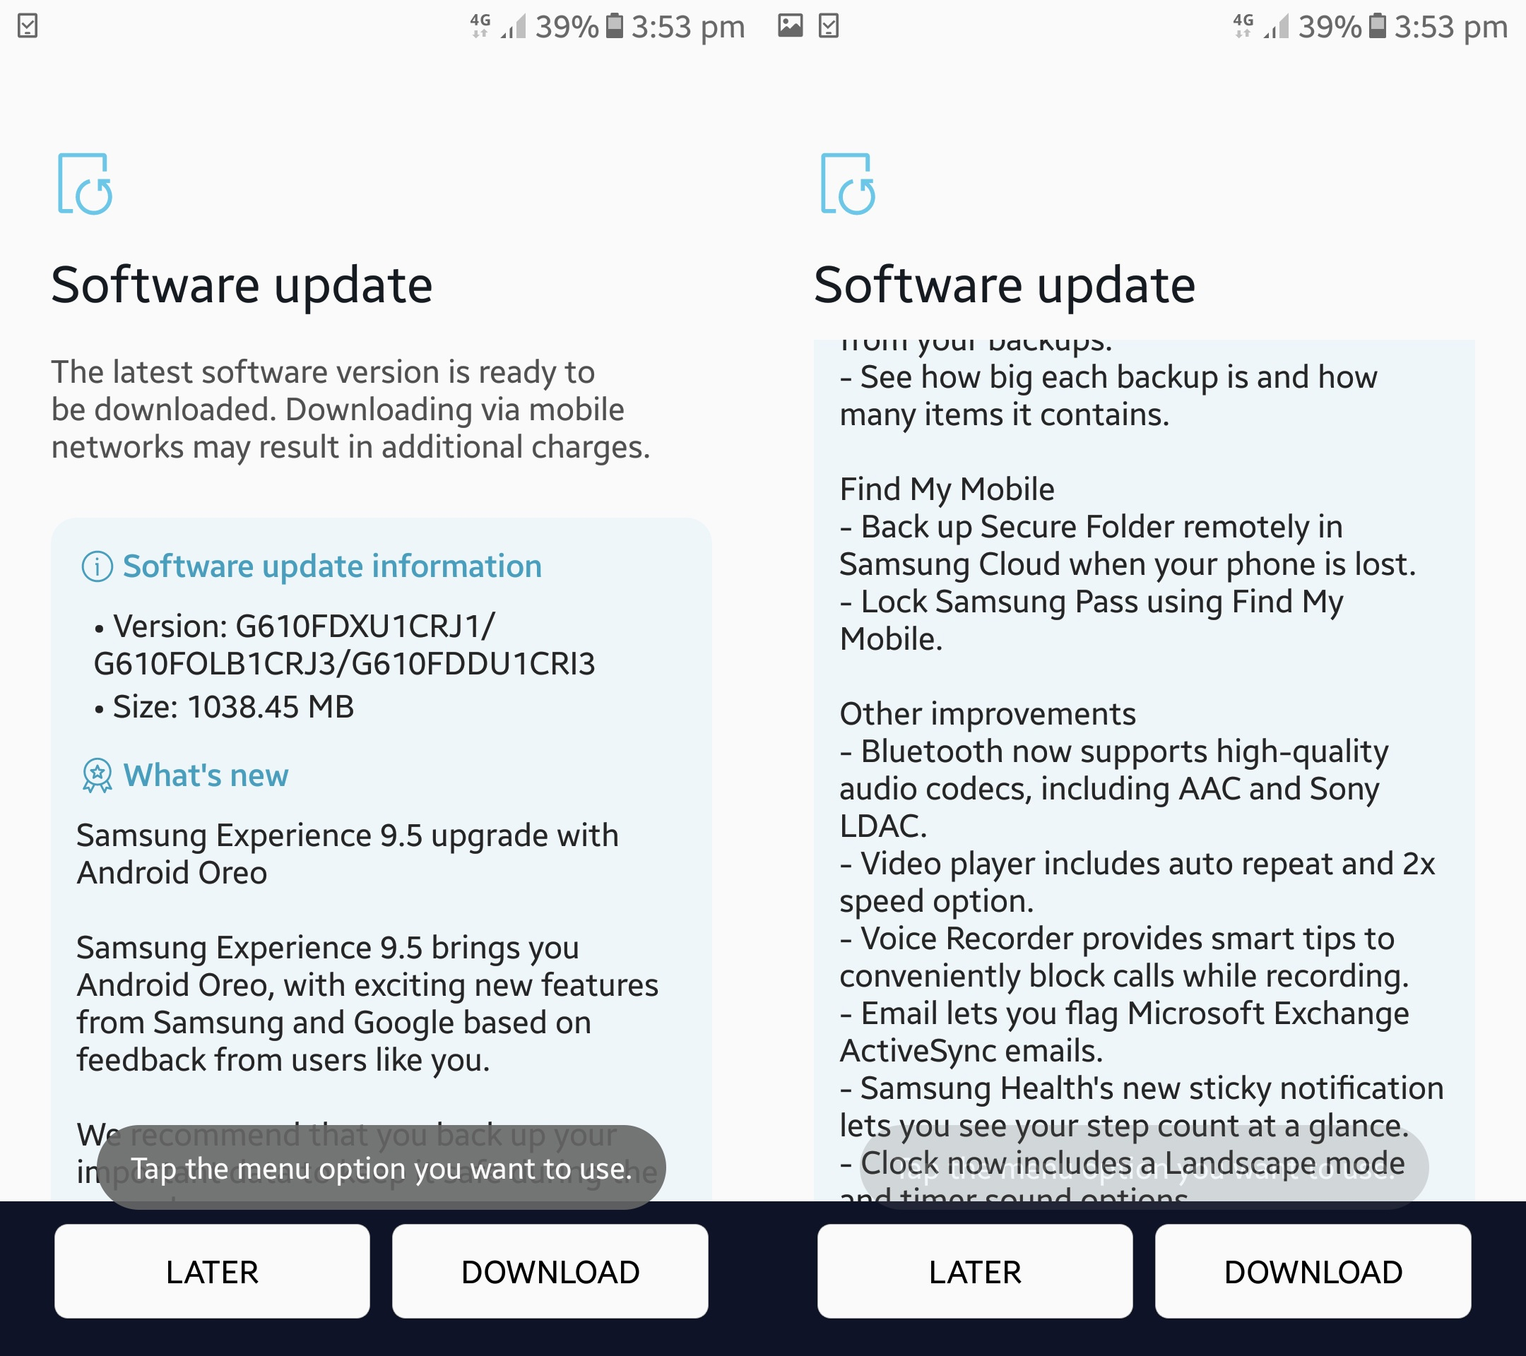Tap 'Samsung Experience 9.5 upgrade with Android Oreo' text
1526x1356 pixels.
[x=348, y=854]
